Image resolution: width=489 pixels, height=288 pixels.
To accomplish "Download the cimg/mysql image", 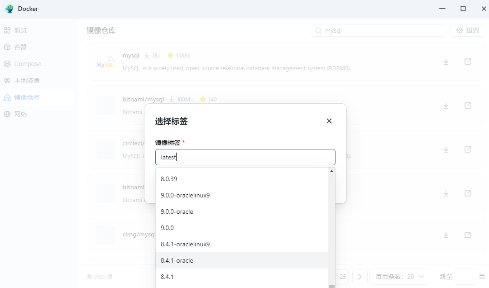I will pyautogui.click(x=446, y=235).
